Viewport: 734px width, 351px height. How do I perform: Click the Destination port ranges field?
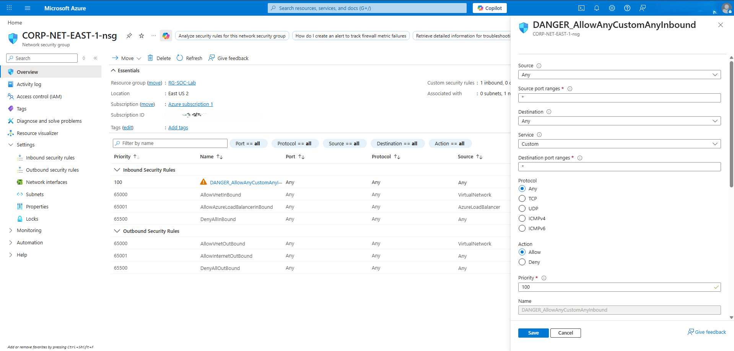619,167
